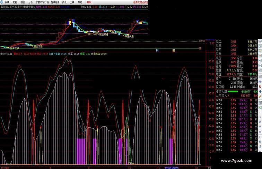The image size is (262, 169).
Task: Select the 30-minute period button
Action: [x=260, y=127]
